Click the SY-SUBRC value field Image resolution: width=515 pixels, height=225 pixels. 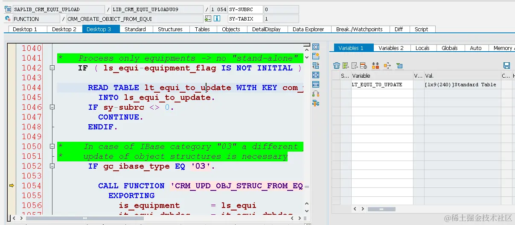[281, 9]
